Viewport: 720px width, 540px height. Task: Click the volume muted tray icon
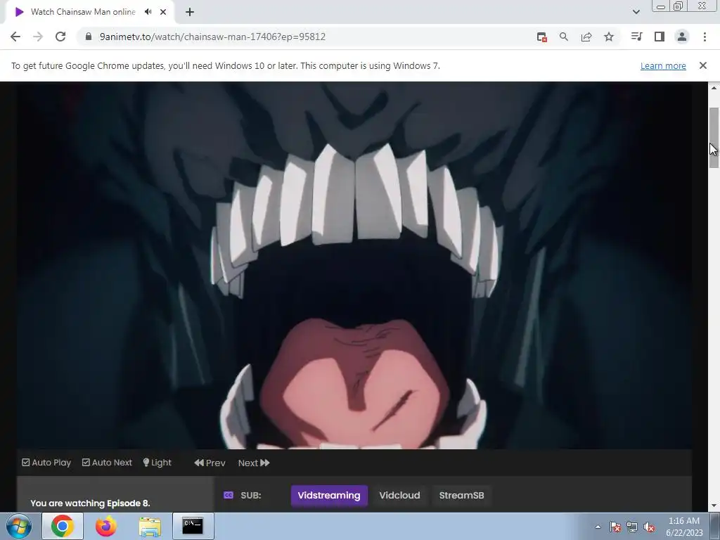[x=649, y=527]
